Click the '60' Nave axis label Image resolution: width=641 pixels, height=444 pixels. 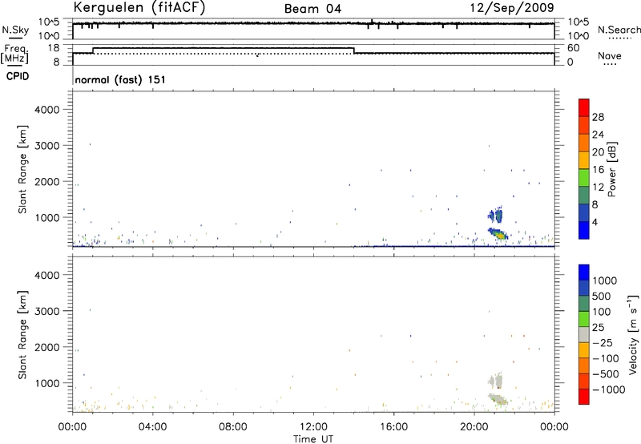coord(574,48)
